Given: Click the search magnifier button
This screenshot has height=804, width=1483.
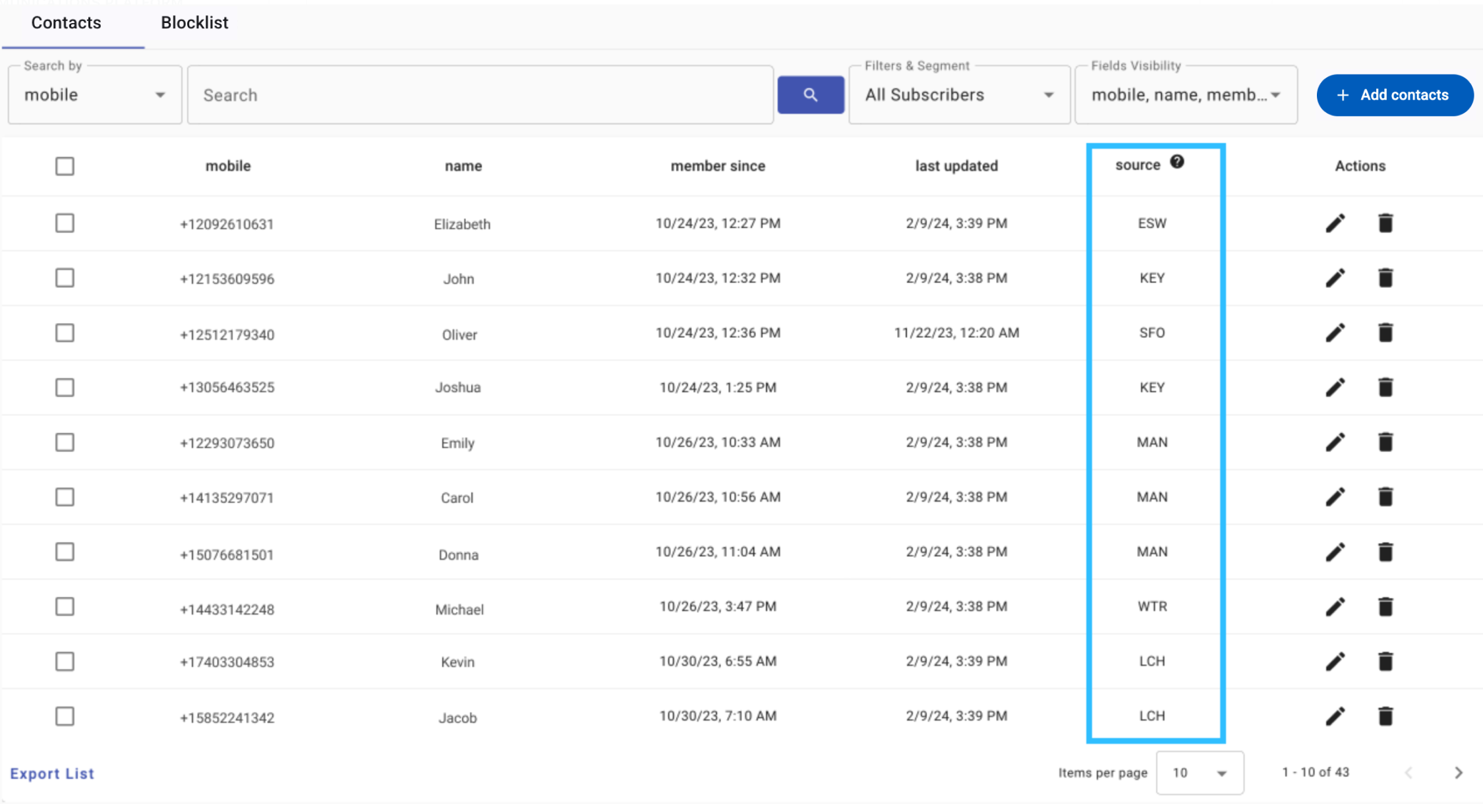Looking at the screenshot, I should [810, 95].
